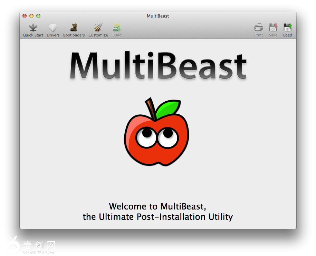The width and height of the screenshot is (316, 256).
Task: Click the Build toolbar icon
Action: click(117, 29)
